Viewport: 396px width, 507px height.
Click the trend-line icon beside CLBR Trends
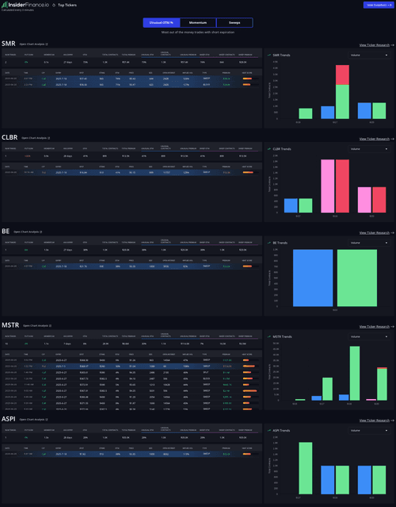[269, 148]
